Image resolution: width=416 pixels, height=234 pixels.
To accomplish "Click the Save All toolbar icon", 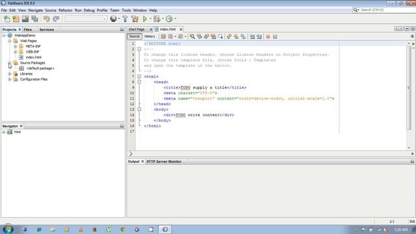I will 34,19.
